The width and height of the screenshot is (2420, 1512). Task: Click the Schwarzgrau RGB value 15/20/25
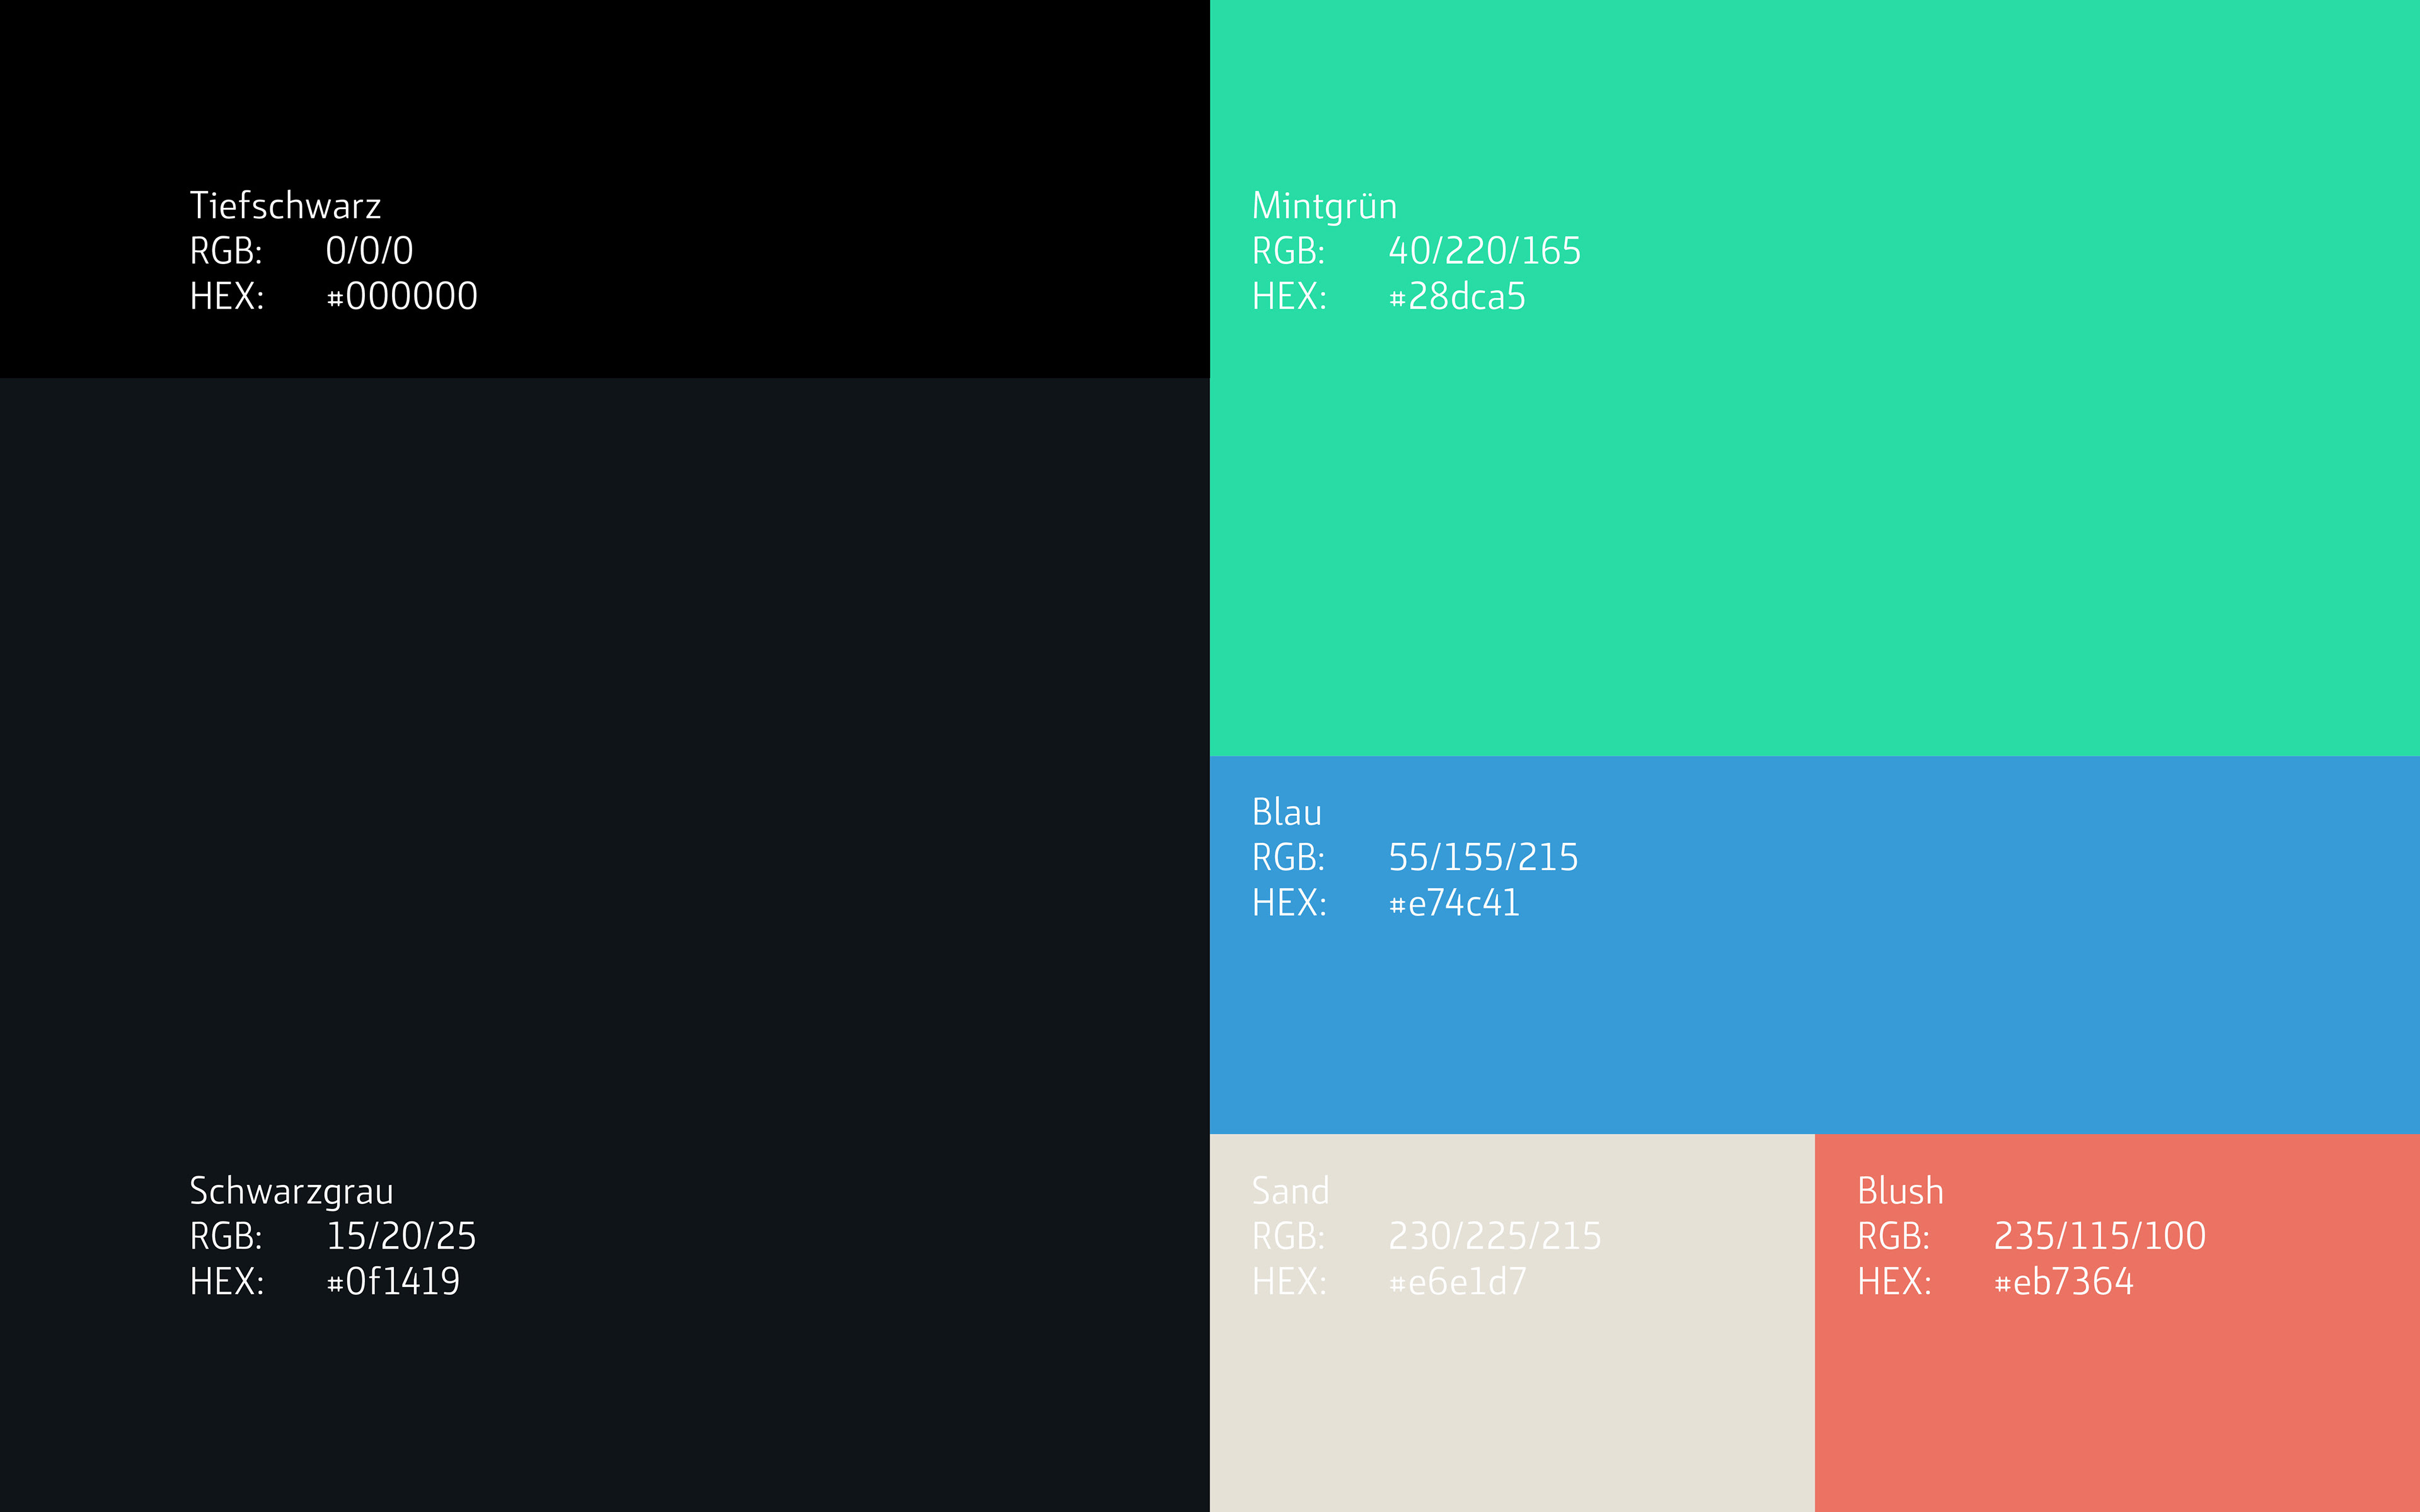coord(401,1237)
